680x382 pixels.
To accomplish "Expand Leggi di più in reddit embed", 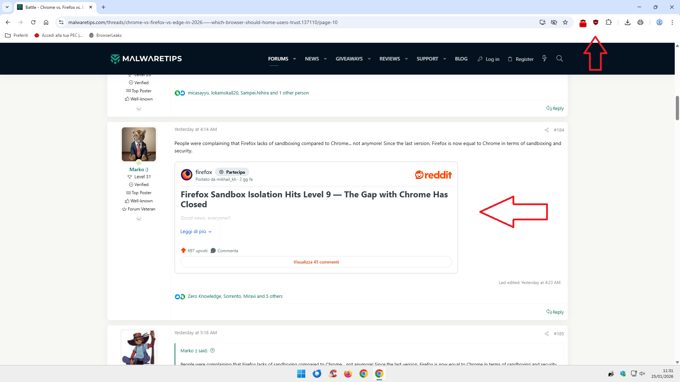I will 196,232.
